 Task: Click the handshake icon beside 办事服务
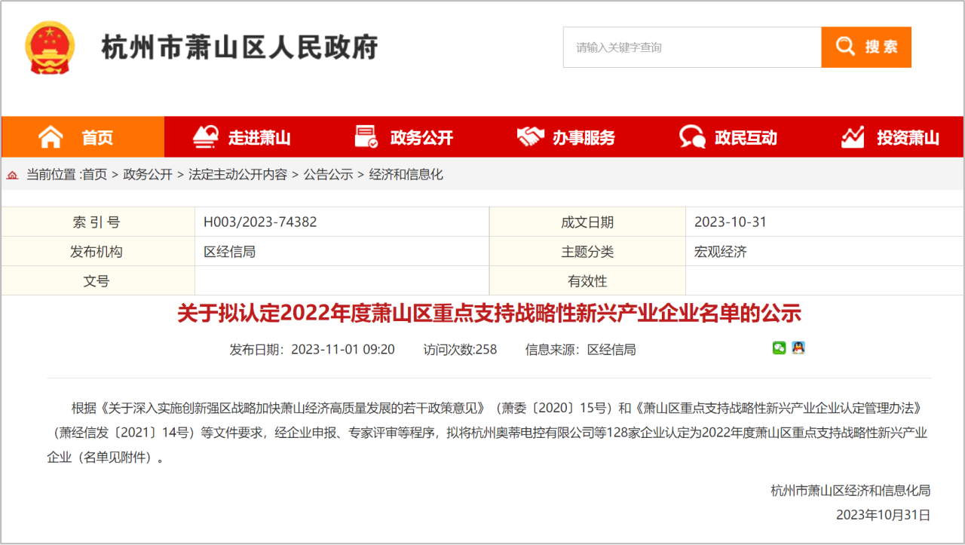[x=530, y=137]
